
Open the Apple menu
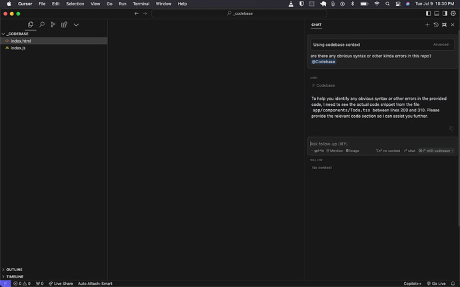coord(9,4)
